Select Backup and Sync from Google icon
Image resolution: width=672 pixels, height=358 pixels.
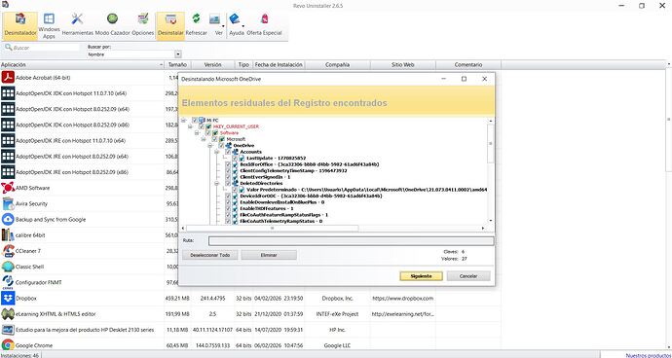pos(8,219)
